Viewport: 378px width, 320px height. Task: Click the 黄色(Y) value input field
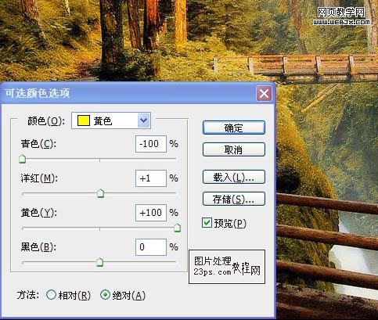151,213
